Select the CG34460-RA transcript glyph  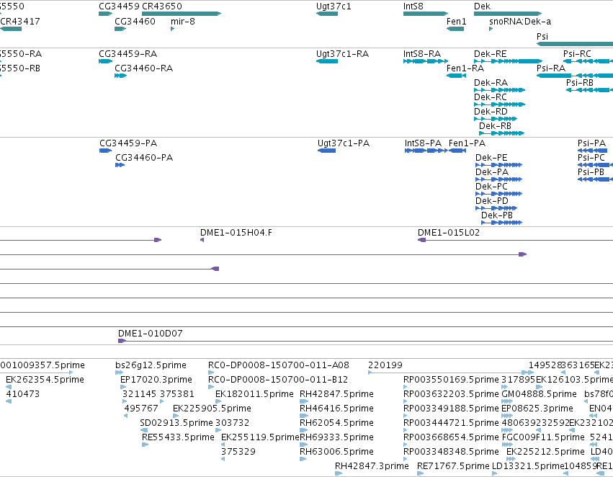click(120, 76)
